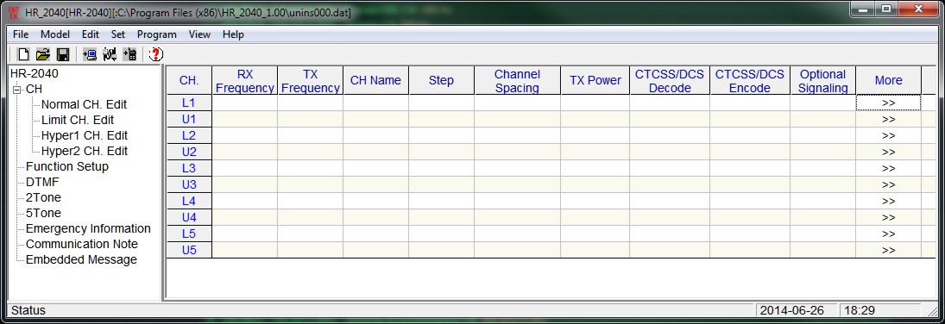The width and height of the screenshot is (945, 324).
Task: Select Hyper1 CH. Edit in tree
Action: pyautogui.click(x=85, y=135)
